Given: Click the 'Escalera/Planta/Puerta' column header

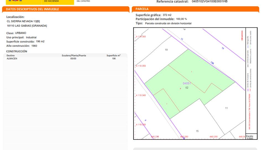Looking at the screenshot, I should pyautogui.click(x=74, y=56).
